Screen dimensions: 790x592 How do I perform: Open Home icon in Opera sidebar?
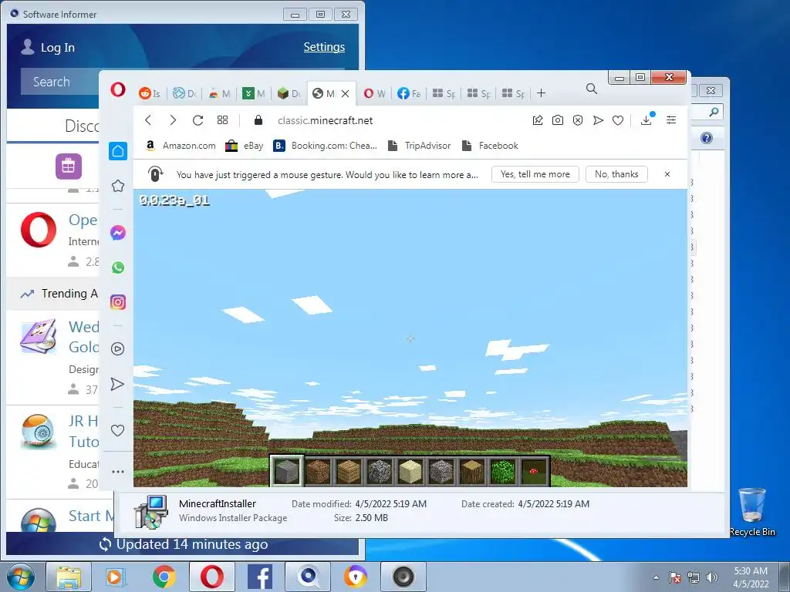118,151
